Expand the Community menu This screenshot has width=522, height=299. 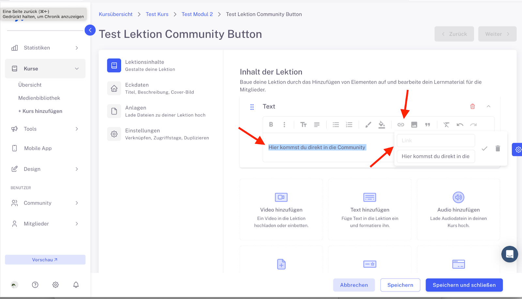pyautogui.click(x=45, y=203)
